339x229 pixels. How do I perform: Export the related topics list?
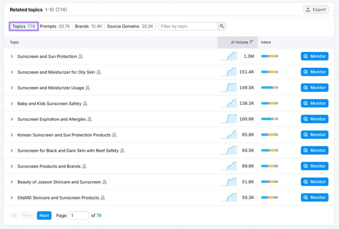(x=315, y=10)
